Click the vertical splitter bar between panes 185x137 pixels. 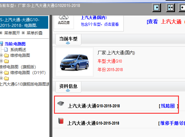(51, 76)
